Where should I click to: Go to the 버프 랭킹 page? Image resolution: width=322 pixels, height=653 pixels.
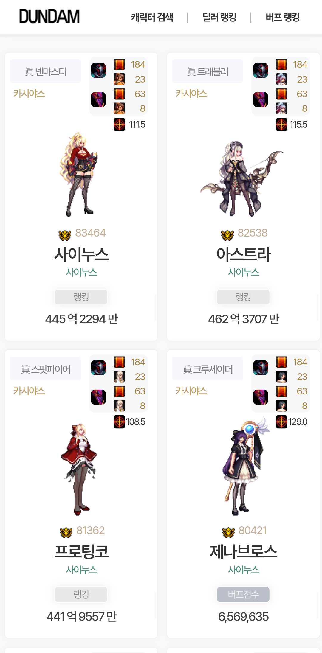coord(283,17)
